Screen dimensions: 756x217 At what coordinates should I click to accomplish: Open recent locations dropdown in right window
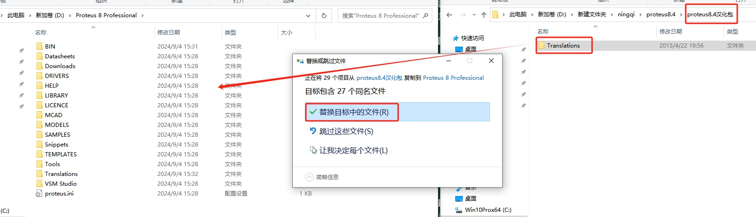pos(474,14)
